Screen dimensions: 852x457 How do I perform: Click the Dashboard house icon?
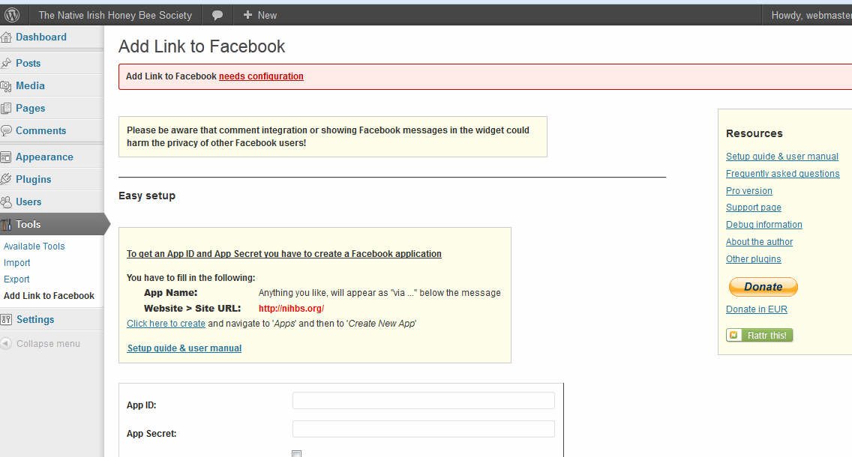click(x=6, y=37)
